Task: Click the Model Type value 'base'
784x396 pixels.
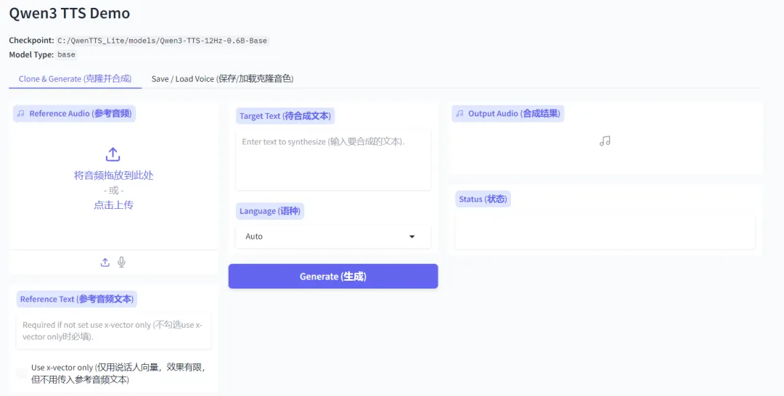Action: tap(66, 55)
